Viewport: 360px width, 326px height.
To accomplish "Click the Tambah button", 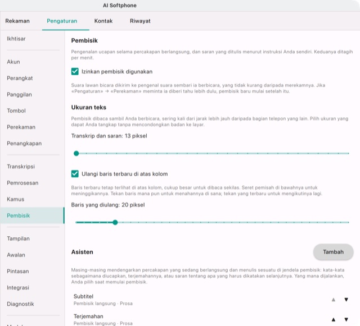I will 333,252.
